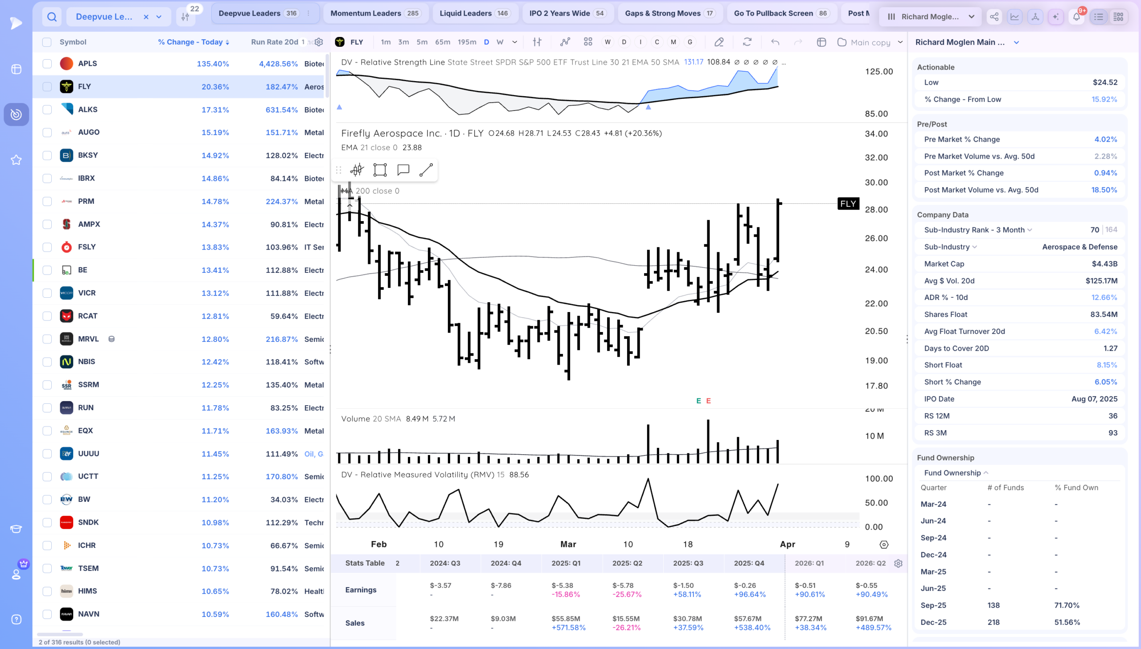Expand the Richard Mogle... layout dropdown
The width and height of the screenshot is (1141, 649).
[931, 17]
